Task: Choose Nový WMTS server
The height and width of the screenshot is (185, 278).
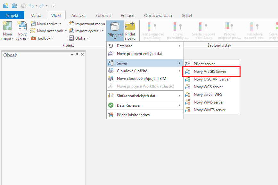Action: pos(211,110)
